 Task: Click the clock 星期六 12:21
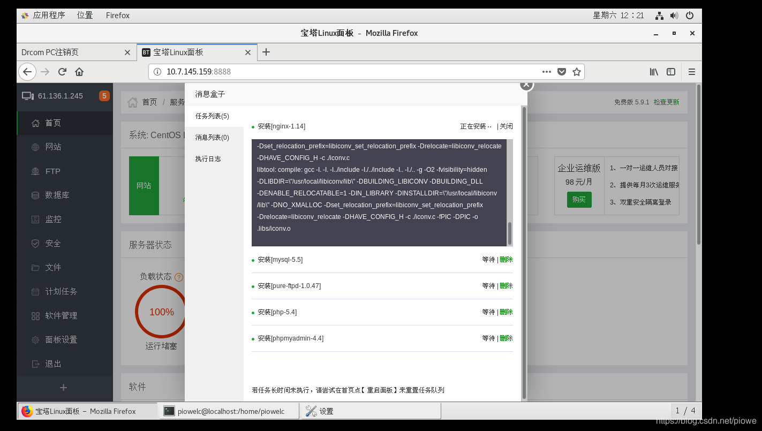click(x=618, y=16)
